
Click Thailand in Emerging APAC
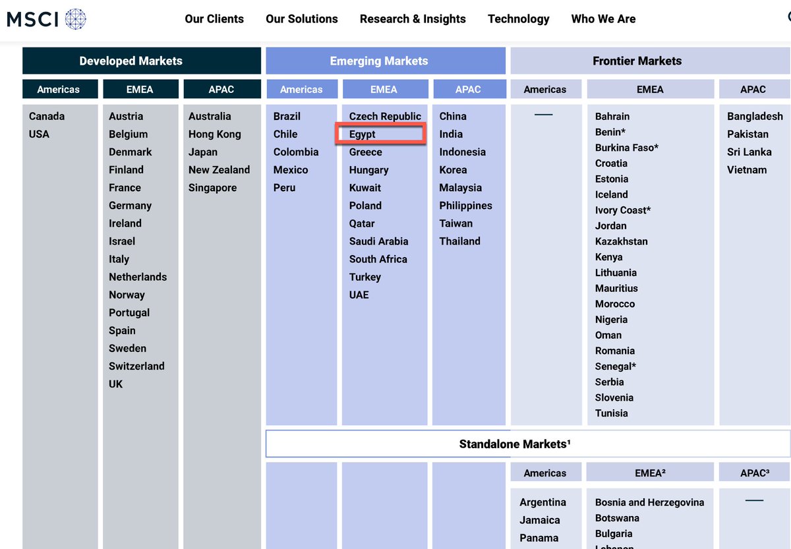(460, 241)
